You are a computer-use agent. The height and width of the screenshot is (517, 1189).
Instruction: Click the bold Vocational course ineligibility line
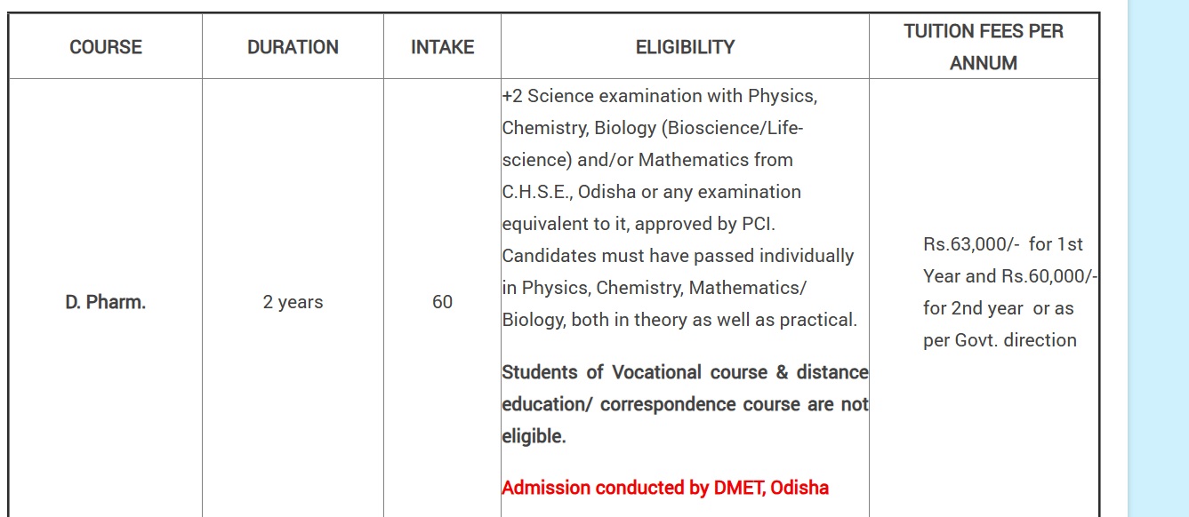pyautogui.click(x=685, y=372)
